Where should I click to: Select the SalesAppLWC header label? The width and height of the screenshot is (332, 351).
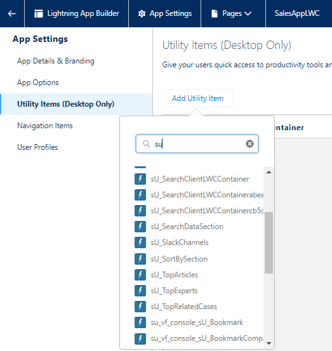click(297, 13)
